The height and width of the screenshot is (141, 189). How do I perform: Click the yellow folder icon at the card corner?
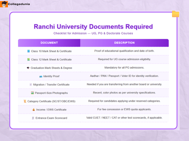point(175,14)
